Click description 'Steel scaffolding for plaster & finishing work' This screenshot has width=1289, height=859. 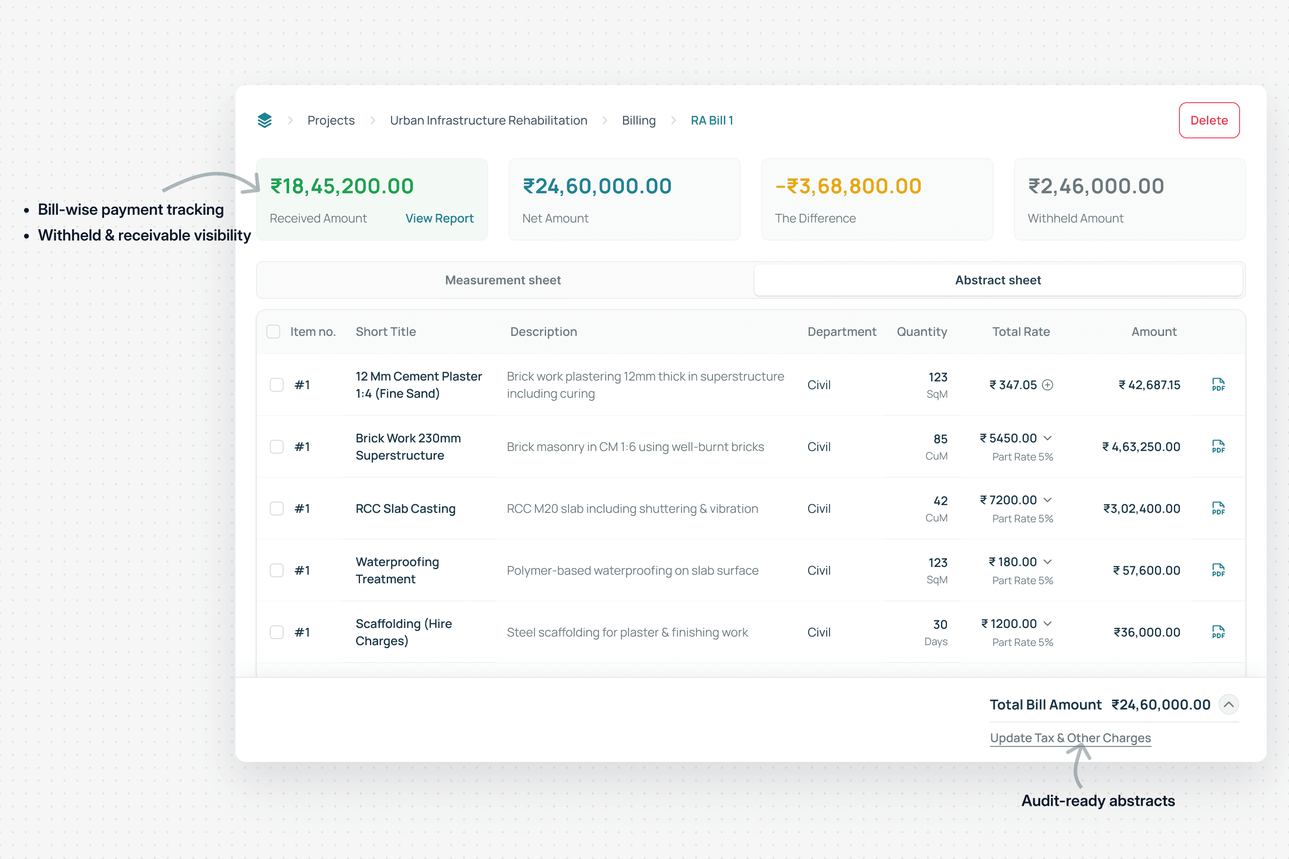click(x=627, y=632)
